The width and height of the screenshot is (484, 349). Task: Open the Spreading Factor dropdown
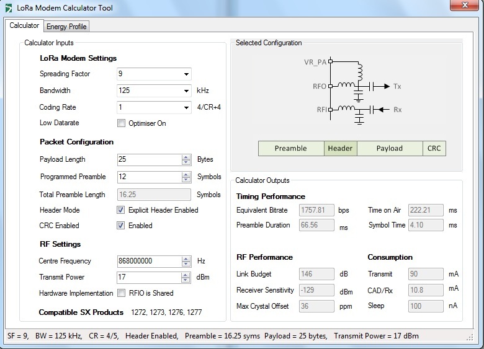[186, 74]
